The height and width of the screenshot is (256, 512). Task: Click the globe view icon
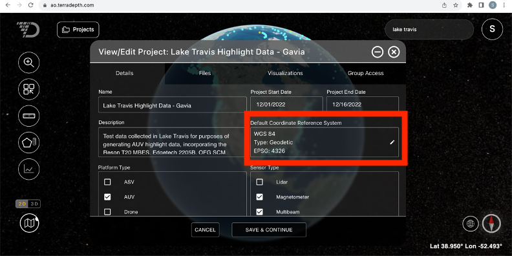(471, 224)
